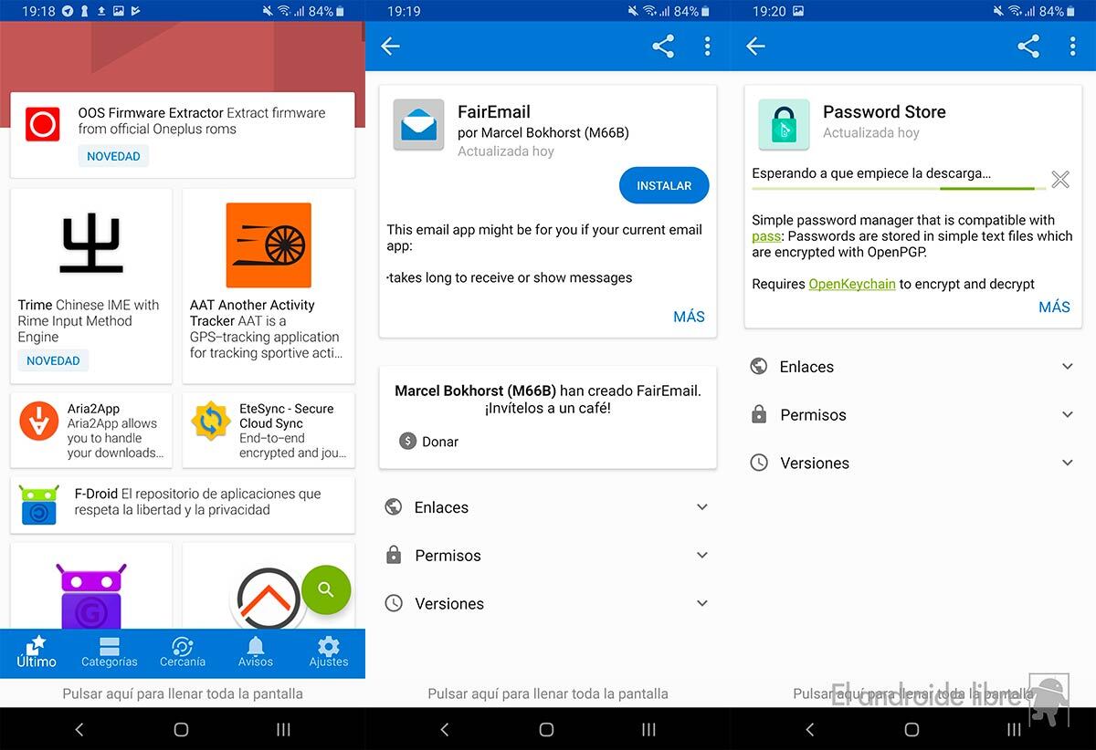Show more of the Password Store description
The image size is (1096, 750).
pos(1054,307)
